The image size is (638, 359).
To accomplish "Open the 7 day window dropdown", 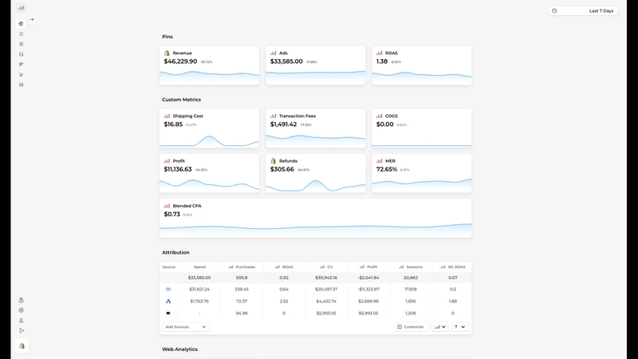I will [460, 327].
